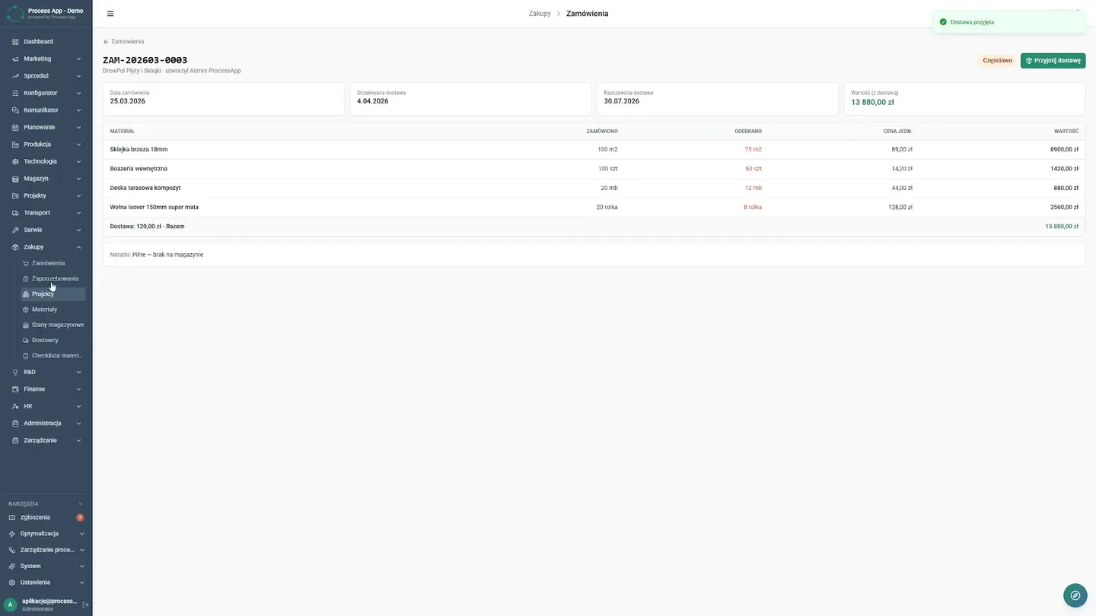Image resolution: width=1096 pixels, height=616 pixels.
Task: Click the order number ZAM-202603-0003
Action: point(145,60)
